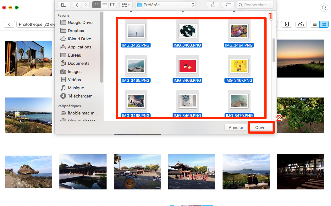This screenshot has width=331, height=206.
Task: Click the Dropbox folder icon
Action: (63, 31)
